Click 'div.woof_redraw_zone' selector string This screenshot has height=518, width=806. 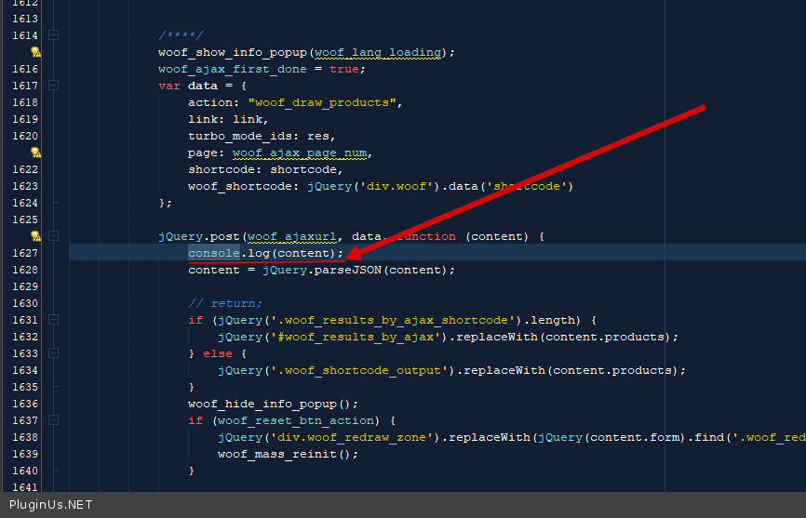click(x=352, y=437)
